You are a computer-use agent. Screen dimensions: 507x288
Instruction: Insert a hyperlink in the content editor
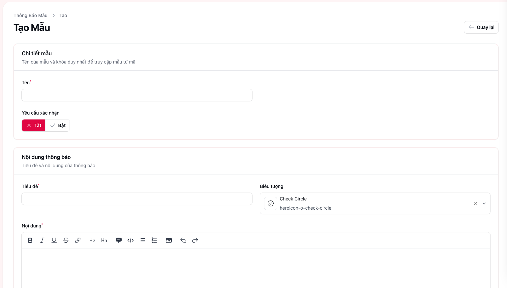pyautogui.click(x=78, y=240)
